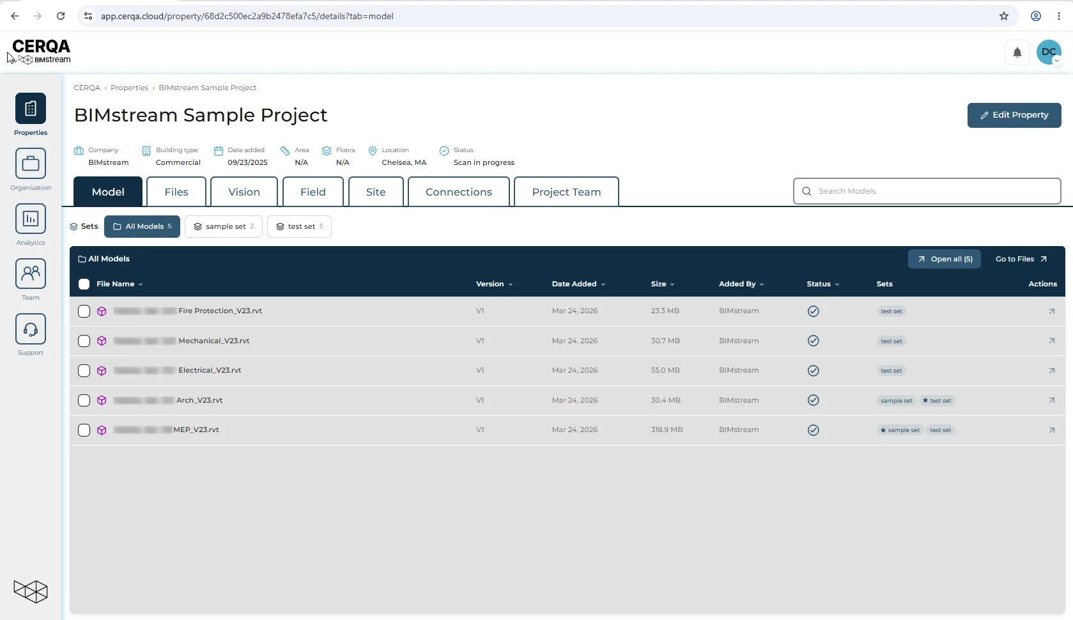
Task: Click the status checkmark for MEP_V23.rvt
Action: [x=814, y=430]
